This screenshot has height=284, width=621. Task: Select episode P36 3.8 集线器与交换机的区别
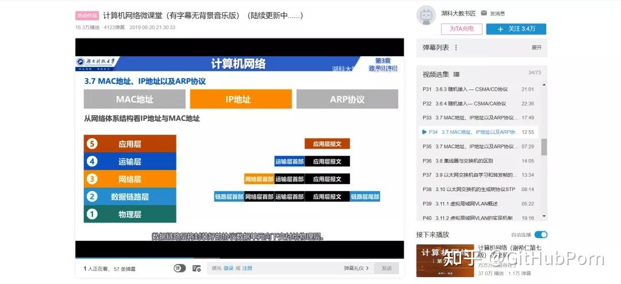click(478, 161)
